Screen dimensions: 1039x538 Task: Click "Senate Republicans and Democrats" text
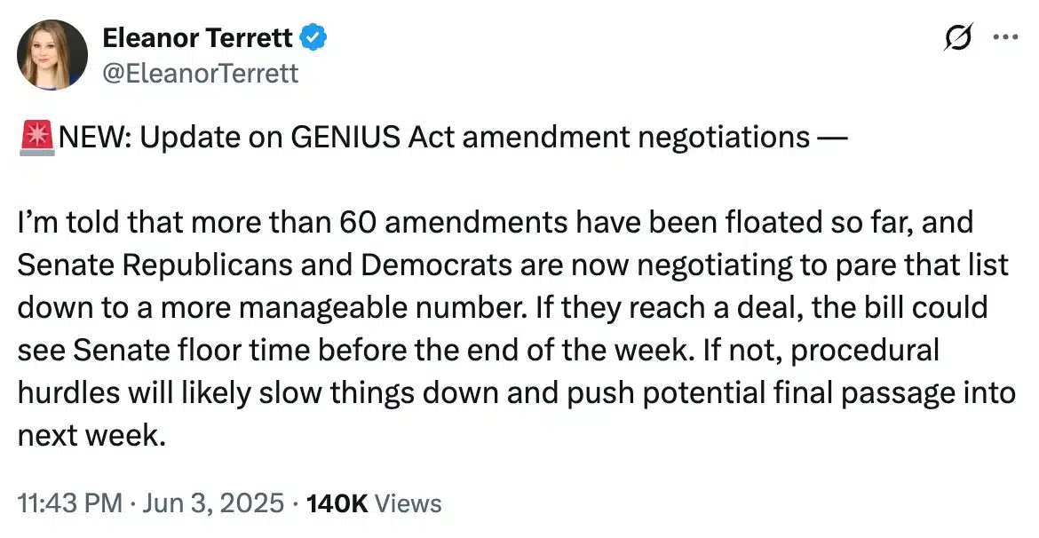point(265,265)
